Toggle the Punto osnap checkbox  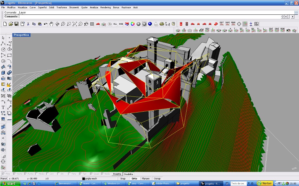pos(26,174)
